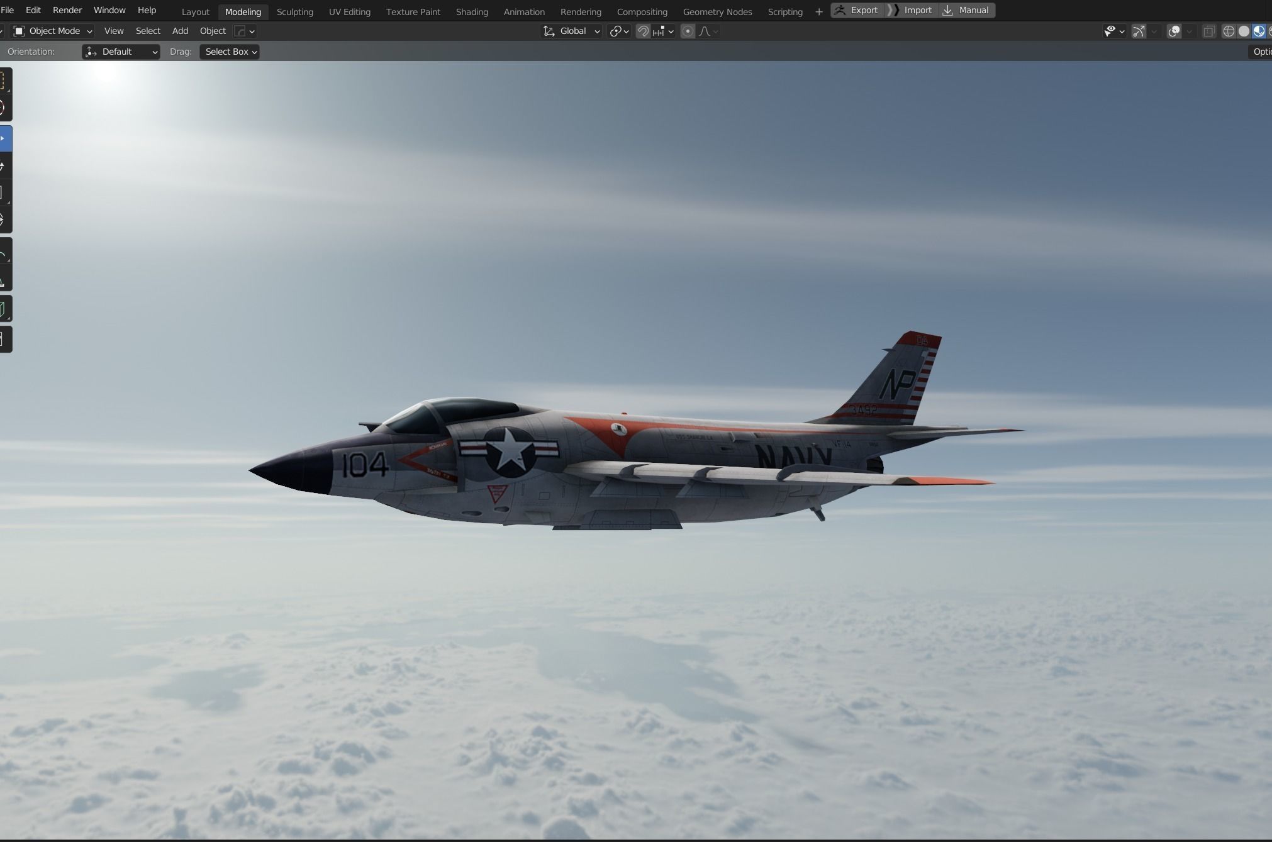Screen dimensions: 1272x842
Task: Open snapping options dropdown
Action: click(x=663, y=31)
